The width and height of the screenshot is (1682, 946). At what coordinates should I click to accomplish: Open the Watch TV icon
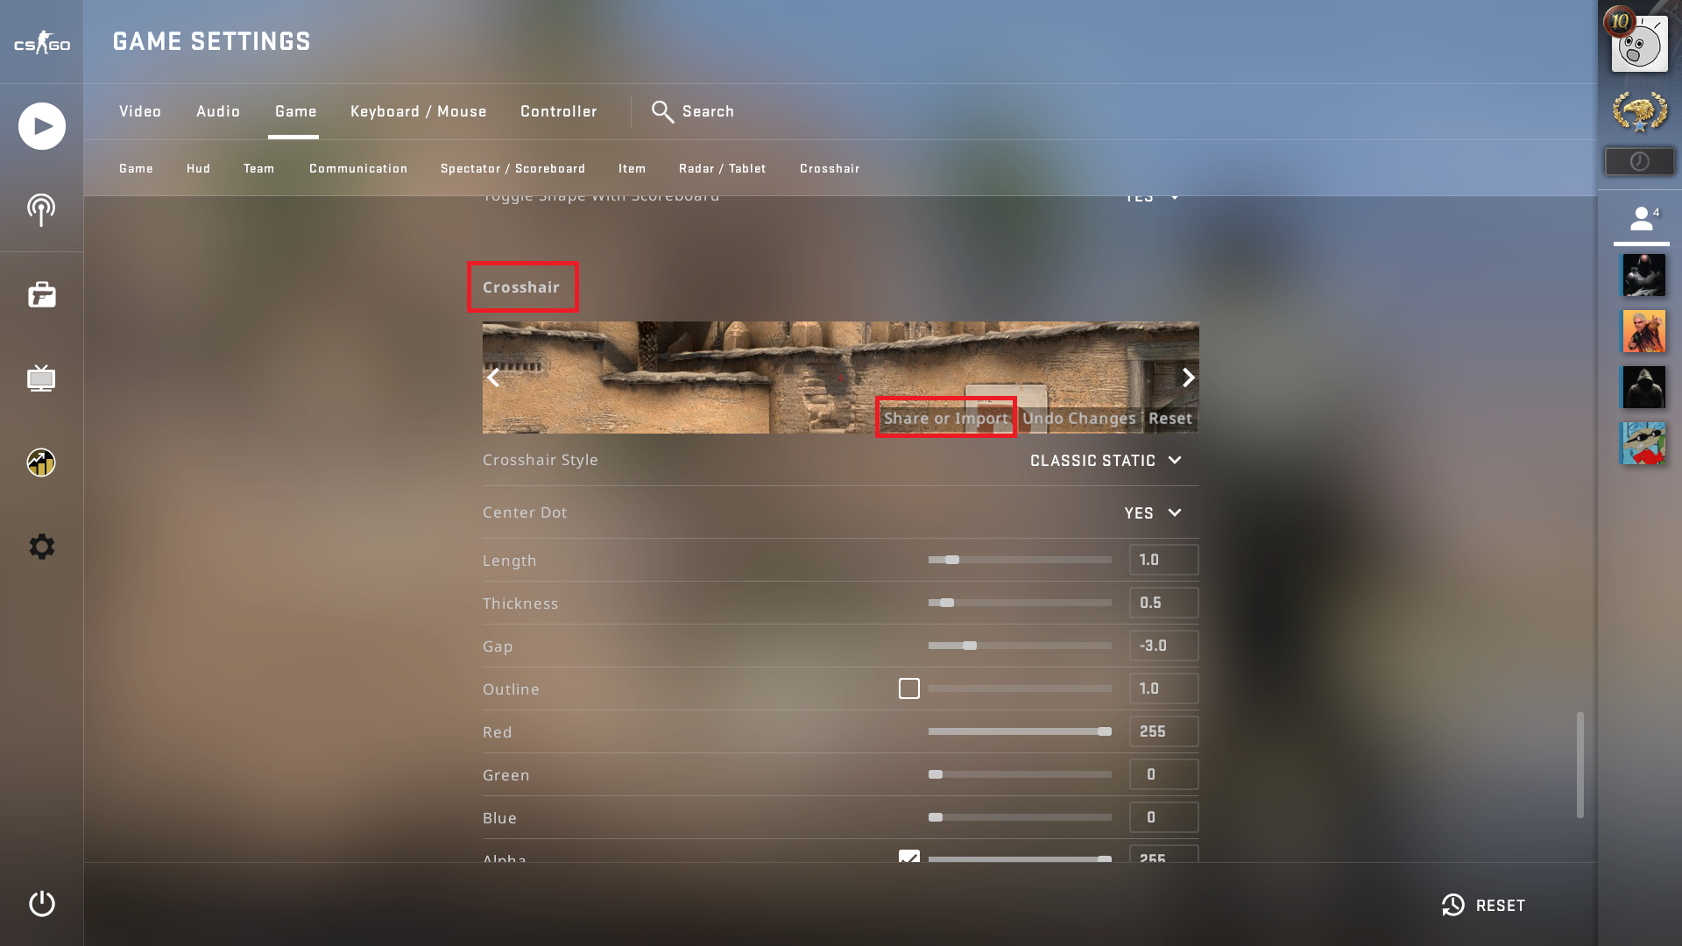click(x=41, y=378)
